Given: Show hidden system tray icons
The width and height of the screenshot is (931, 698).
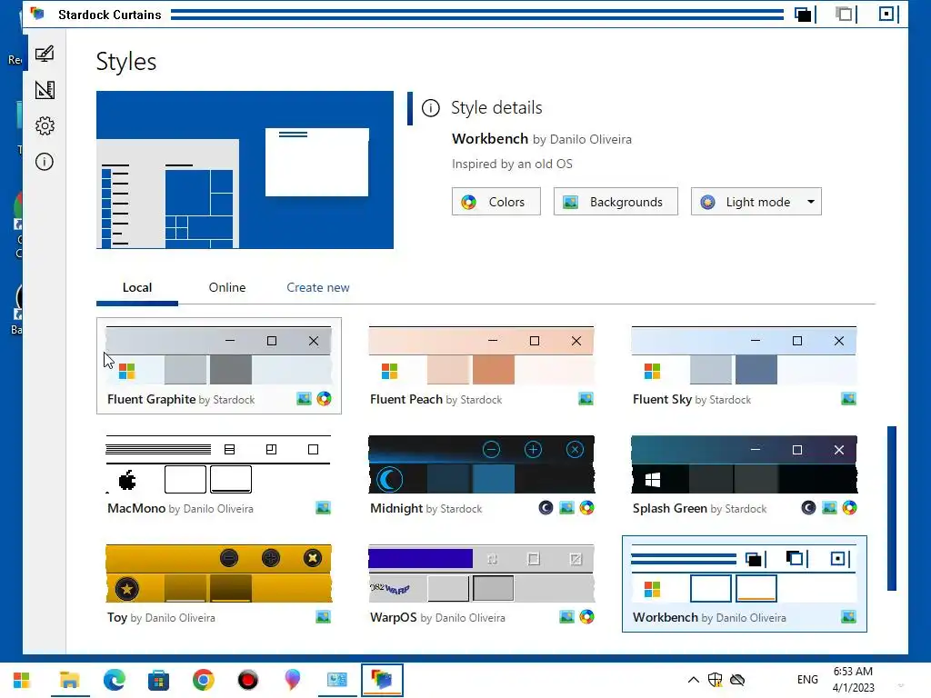Looking at the screenshot, I should 693,680.
